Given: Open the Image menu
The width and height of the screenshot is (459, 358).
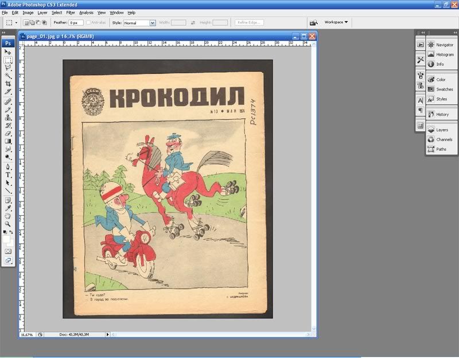Looking at the screenshot, I should pyautogui.click(x=28, y=13).
